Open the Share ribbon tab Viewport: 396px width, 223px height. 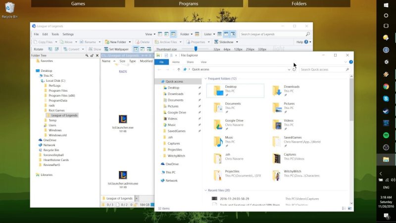pyautogui.click(x=190, y=62)
